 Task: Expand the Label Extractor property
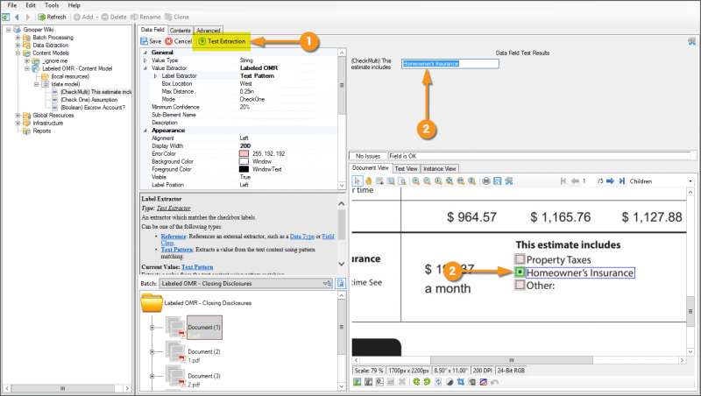pos(156,76)
